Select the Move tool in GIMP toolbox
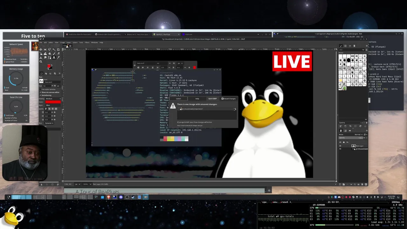Viewport: 407px width, 229px height. pyautogui.click(x=41, y=50)
